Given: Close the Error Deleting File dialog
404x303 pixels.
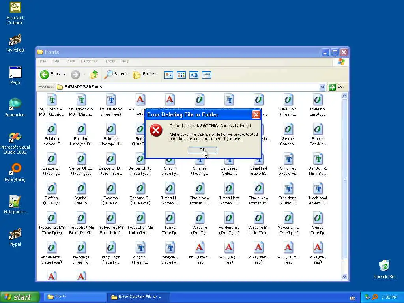Looking at the screenshot, I should tap(256, 115).
